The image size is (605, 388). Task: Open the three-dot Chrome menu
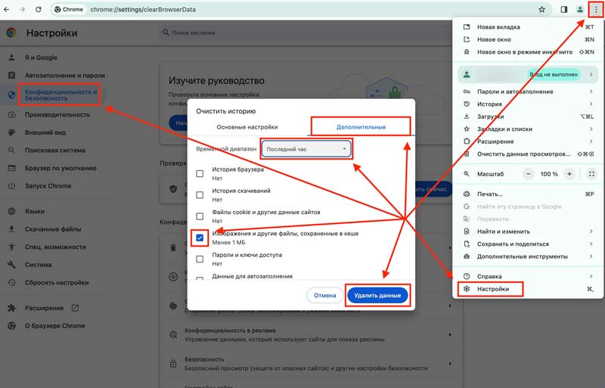(596, 10)
